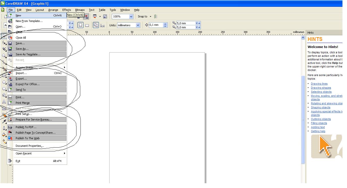The height and width of the screenshot is (188, 347).
Task: Choose Open... in File menu
Action: coord(37,27)
